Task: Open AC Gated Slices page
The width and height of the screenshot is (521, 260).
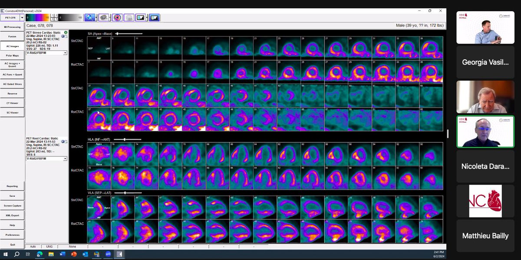Action: click(12, 84)
